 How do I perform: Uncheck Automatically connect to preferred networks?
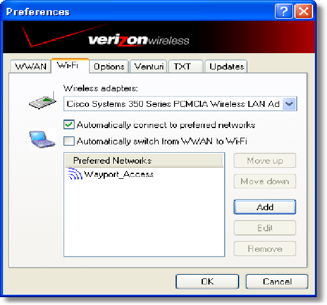pos(69,125)
